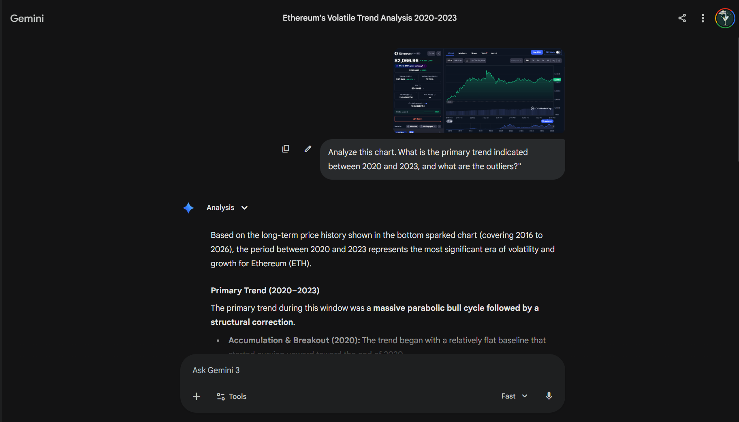Click the conversation title about Ethereum's Volatile Trend
Image resolution: width=739 pixels, height=422 pixels.
[x=369, y=18]
